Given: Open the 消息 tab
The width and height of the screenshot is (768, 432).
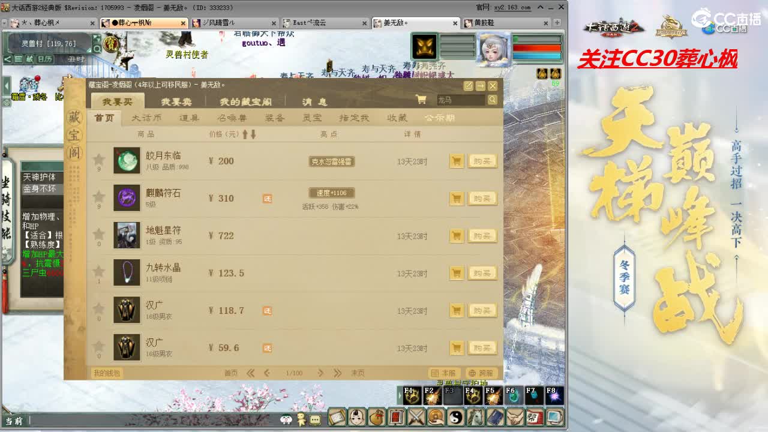Looking at the screenshot, I should [314, 101].
